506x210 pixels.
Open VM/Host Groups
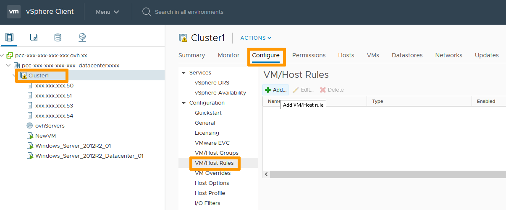tap(217, 153)
